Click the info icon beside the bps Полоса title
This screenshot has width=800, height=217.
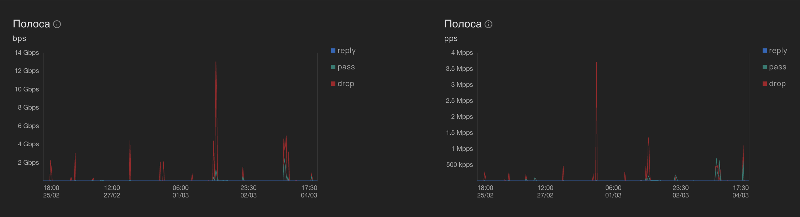57,24
